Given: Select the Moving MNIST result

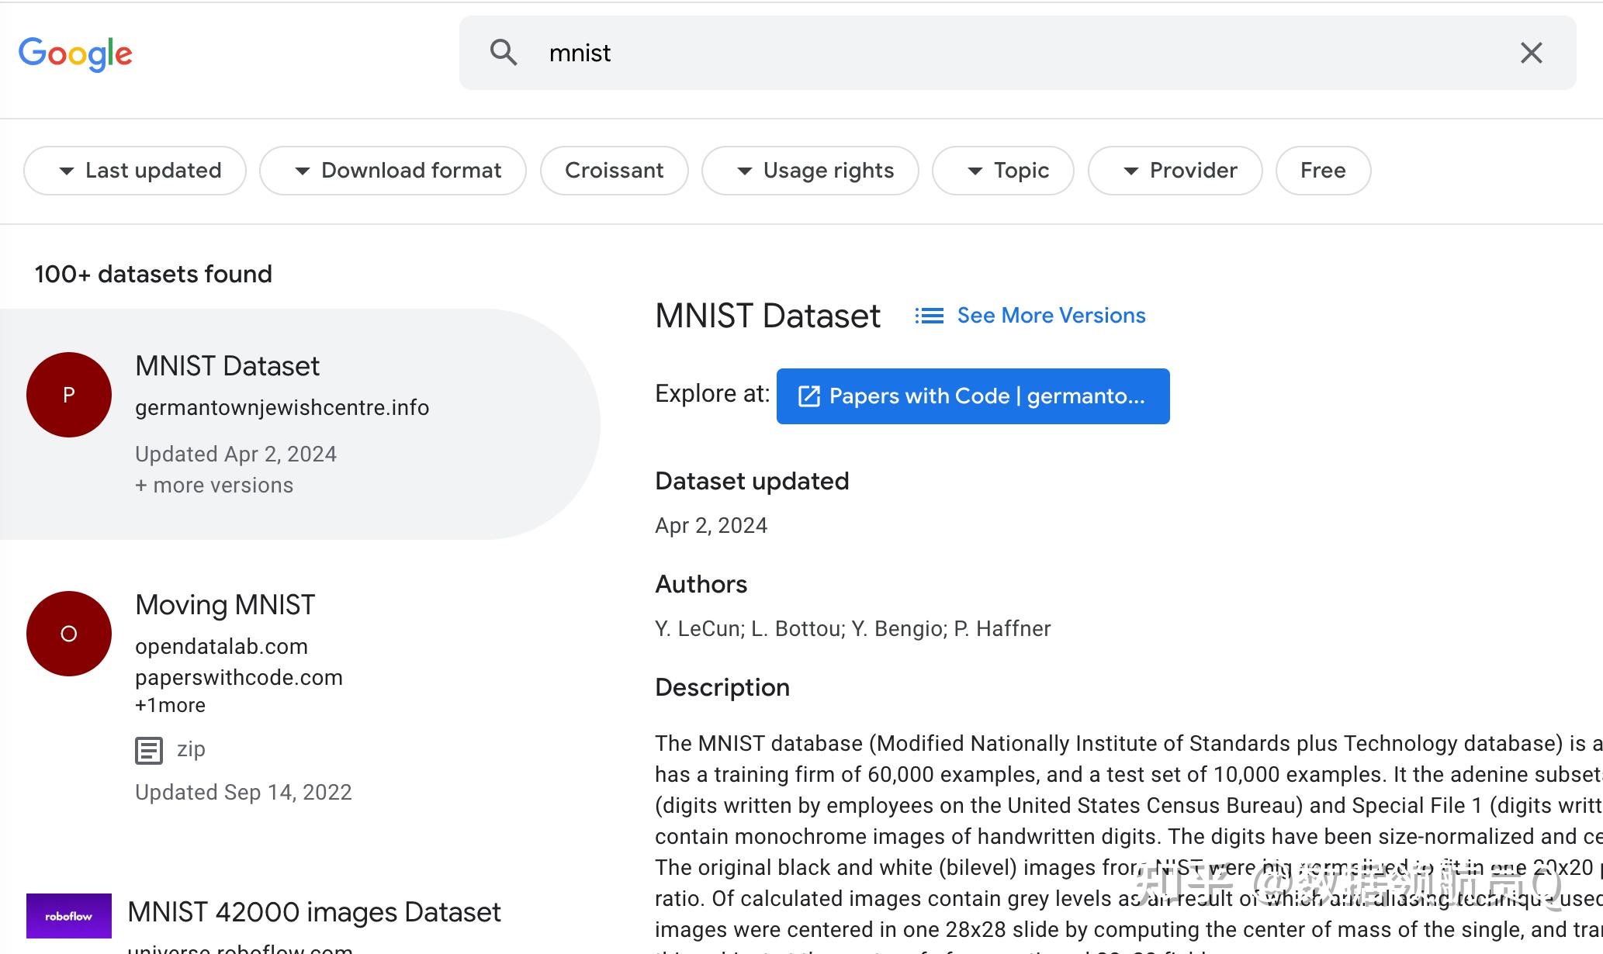Looking at the screenshot, I should (x=225, y=605).
